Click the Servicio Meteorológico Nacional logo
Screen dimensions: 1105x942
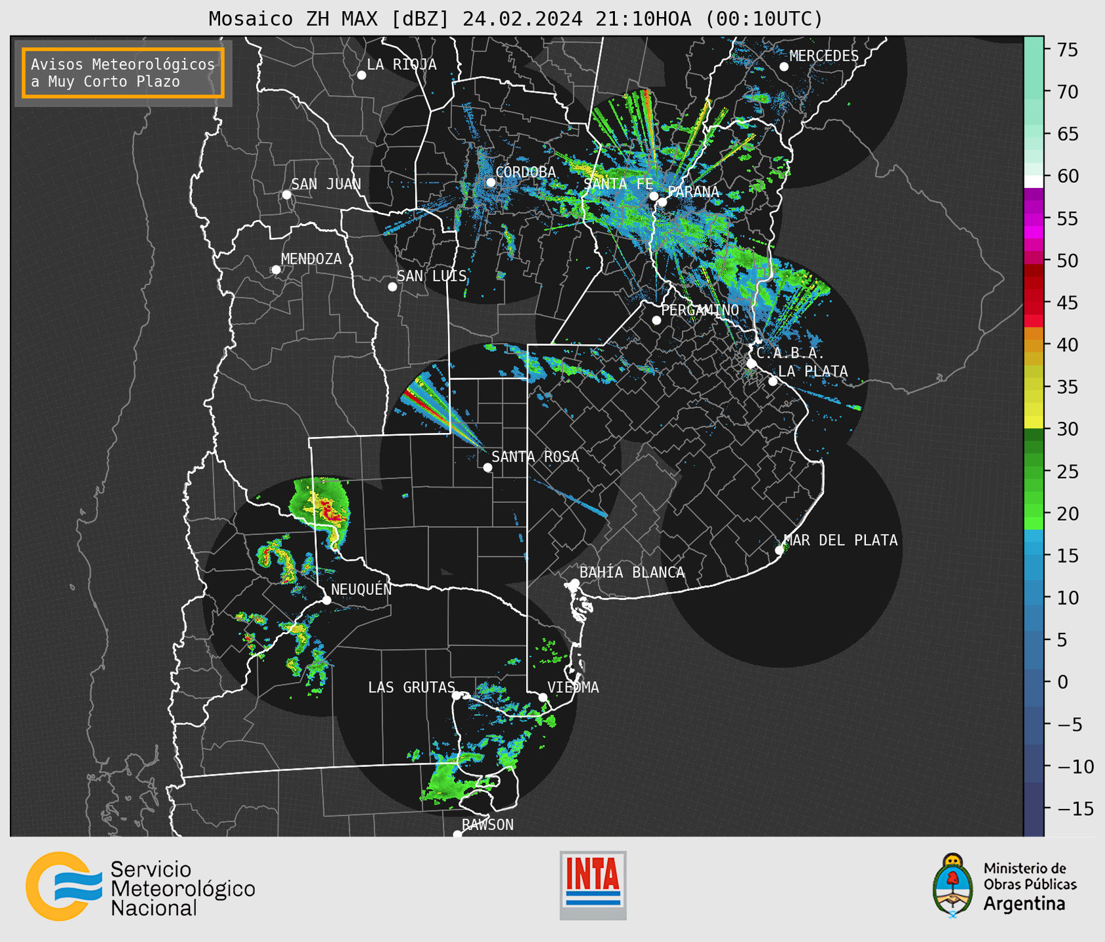(x=140, y=888)
